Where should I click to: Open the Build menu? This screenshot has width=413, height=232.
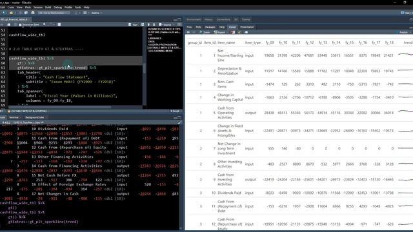[x=48, y=7]
